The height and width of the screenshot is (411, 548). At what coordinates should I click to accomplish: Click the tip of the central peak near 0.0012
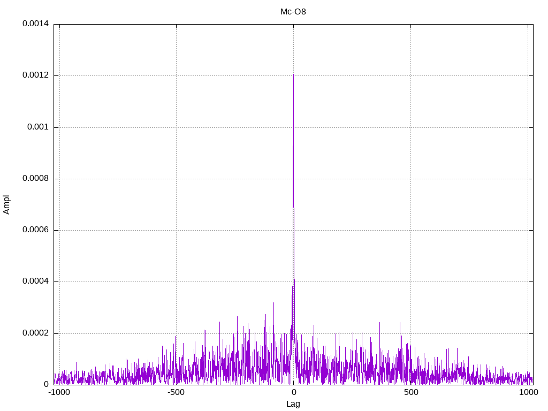click(x=294, y=74)
